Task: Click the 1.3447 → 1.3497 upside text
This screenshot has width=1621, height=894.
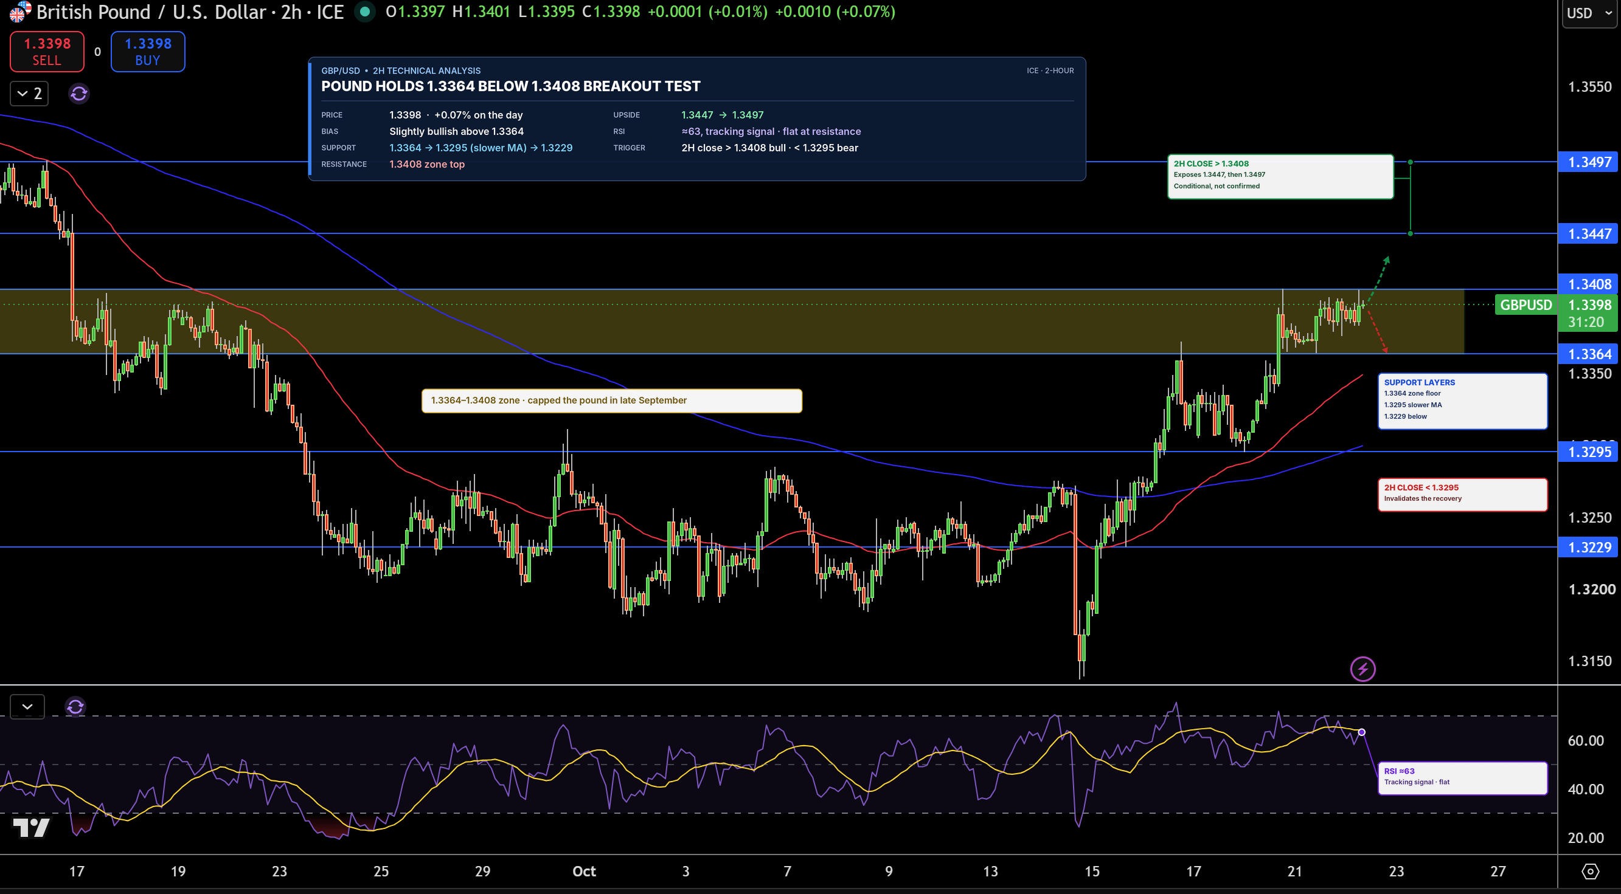Action: [723, 115]
